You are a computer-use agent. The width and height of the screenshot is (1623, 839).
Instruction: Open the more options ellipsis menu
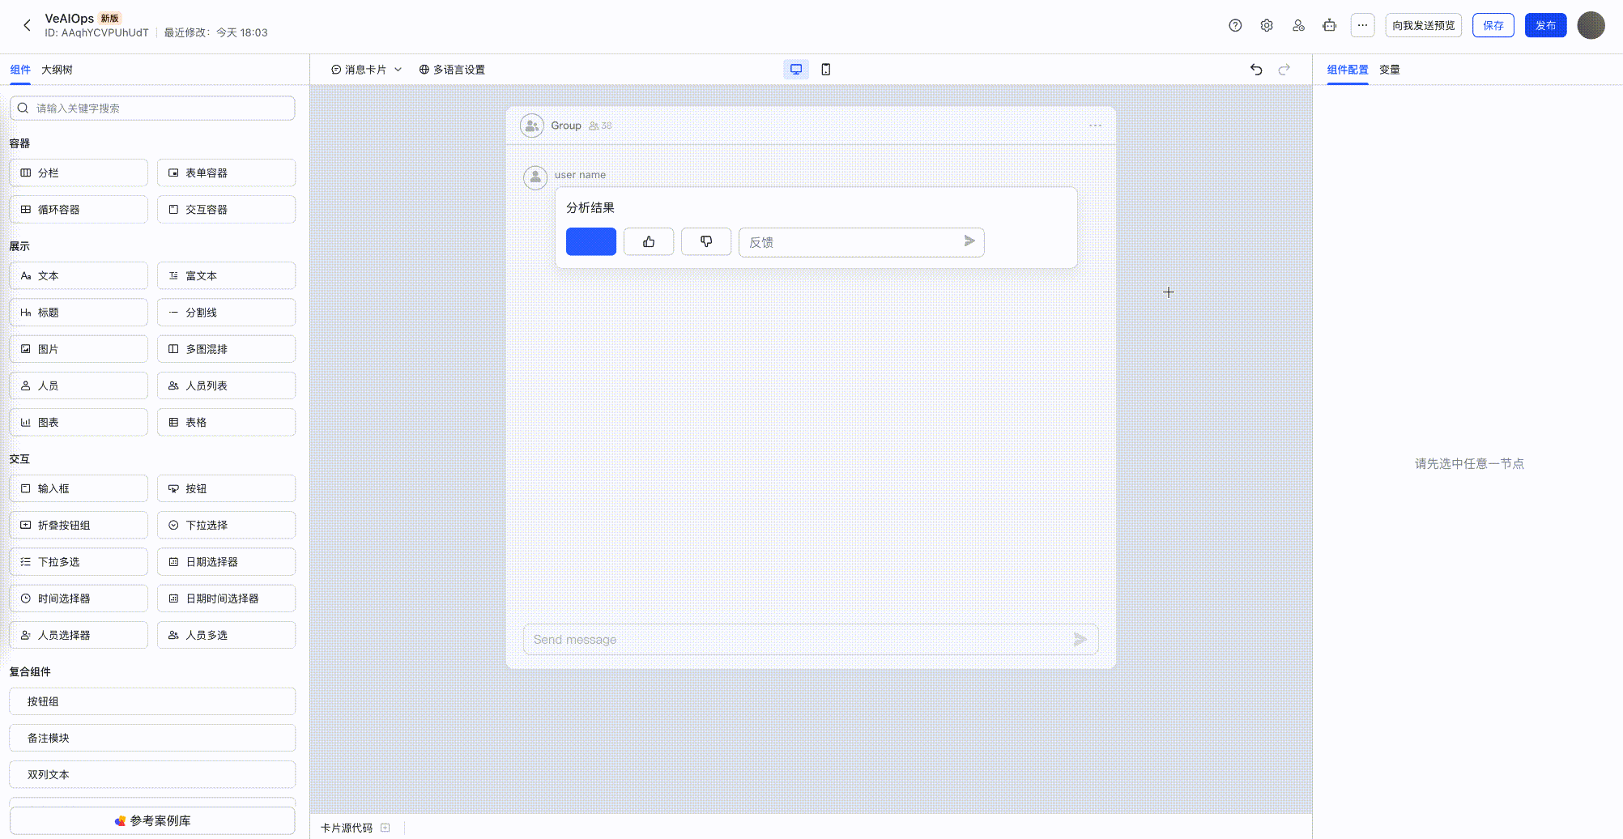pos(1362,25)
